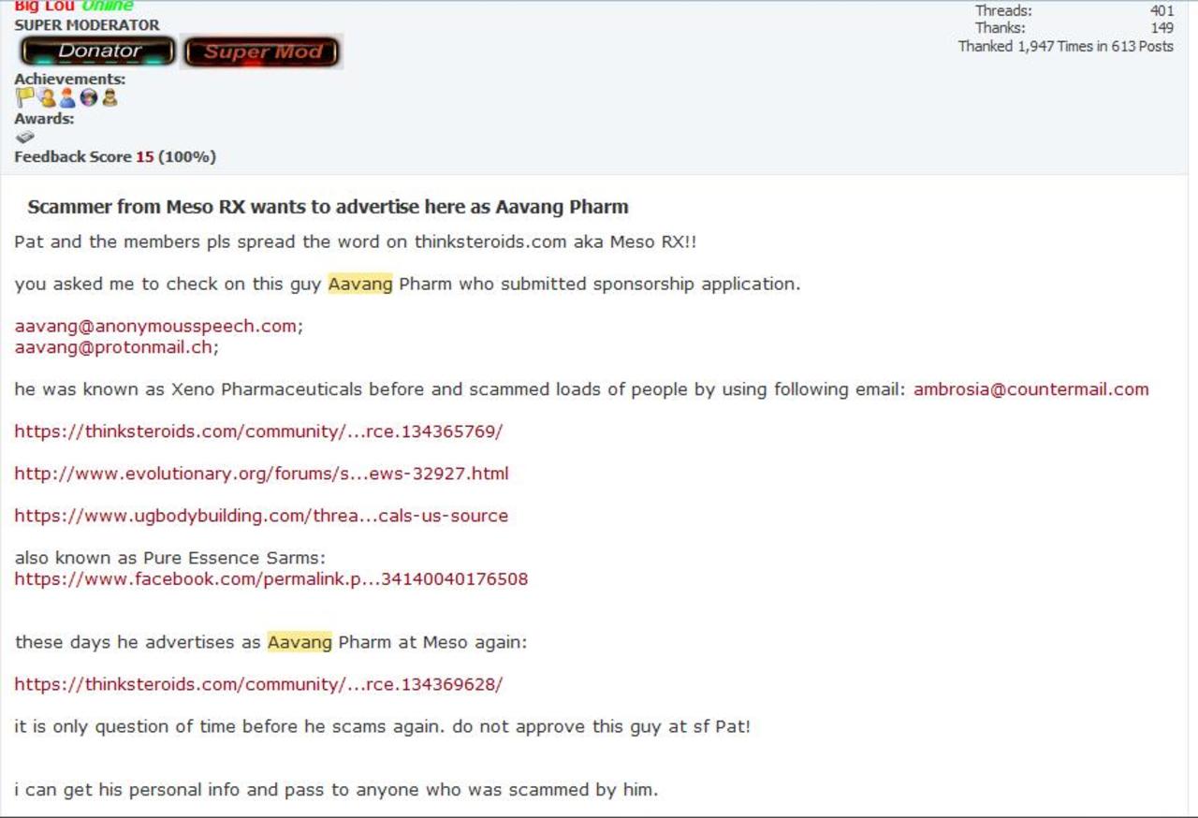Click the post title about Aavang Pharm
Image resolution: width=1198 pixels, height=818 pixels.
pos(328,207)
